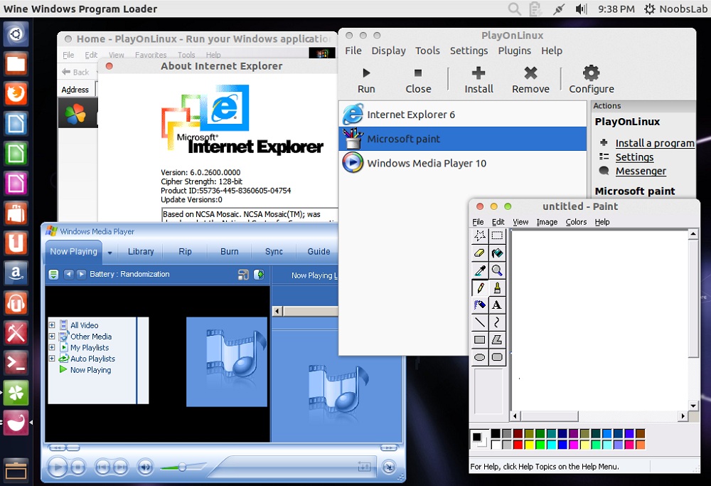Viewport: 711px width, 486px height.
Task: Select the Text tool in Paint
Action: (x=497, y=305)
